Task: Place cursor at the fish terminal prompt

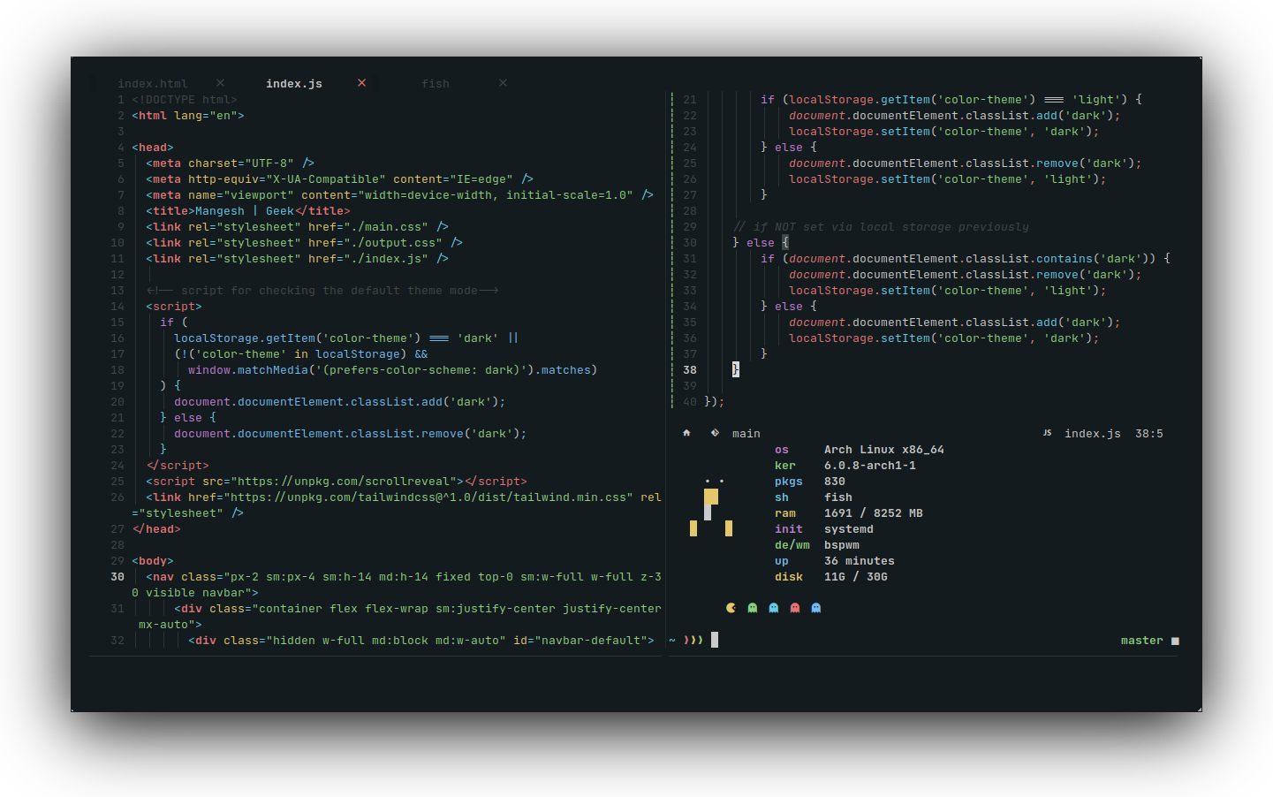Action: (x=715, y=640)
